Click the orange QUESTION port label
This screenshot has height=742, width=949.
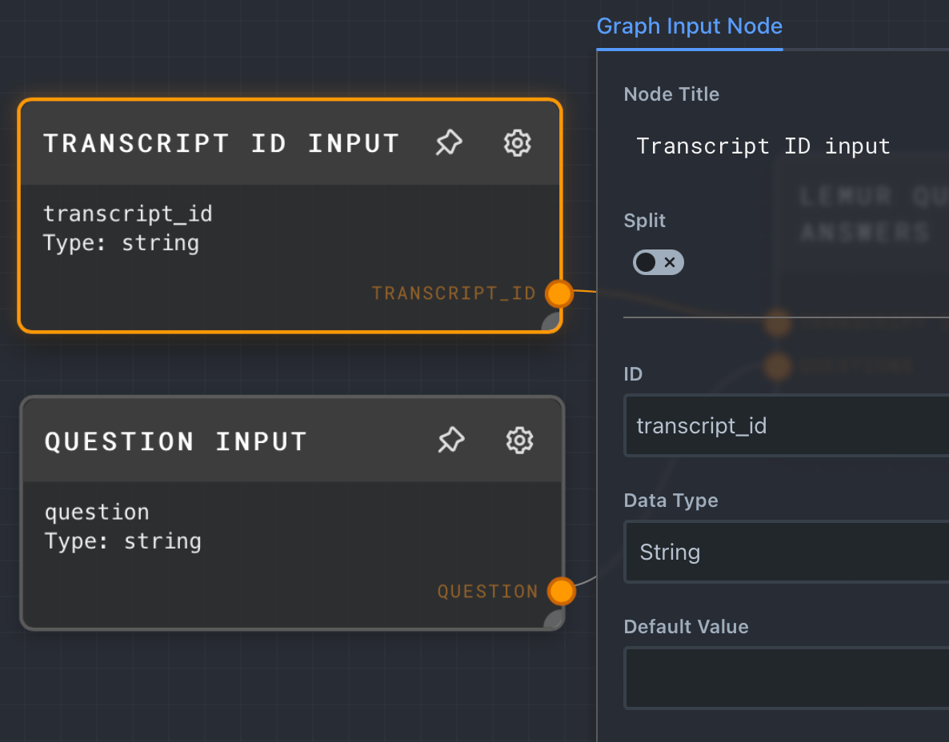488,591
